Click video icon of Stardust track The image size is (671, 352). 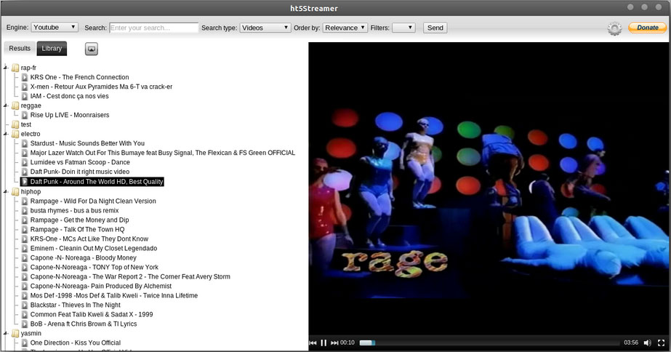pos(25,144)
